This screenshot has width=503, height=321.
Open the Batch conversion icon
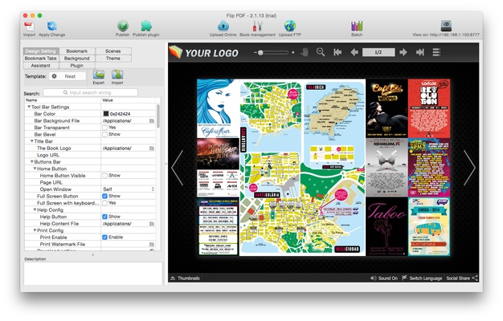coord(357,26)
